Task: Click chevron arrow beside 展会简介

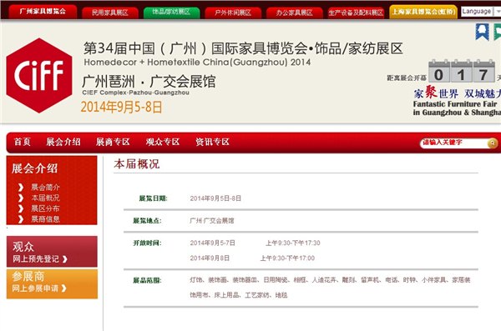Action: point(21,188)
